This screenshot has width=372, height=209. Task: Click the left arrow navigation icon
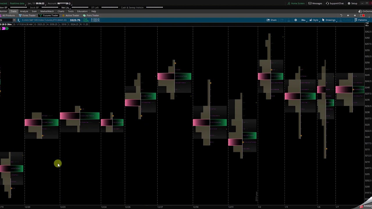(348, 15)
